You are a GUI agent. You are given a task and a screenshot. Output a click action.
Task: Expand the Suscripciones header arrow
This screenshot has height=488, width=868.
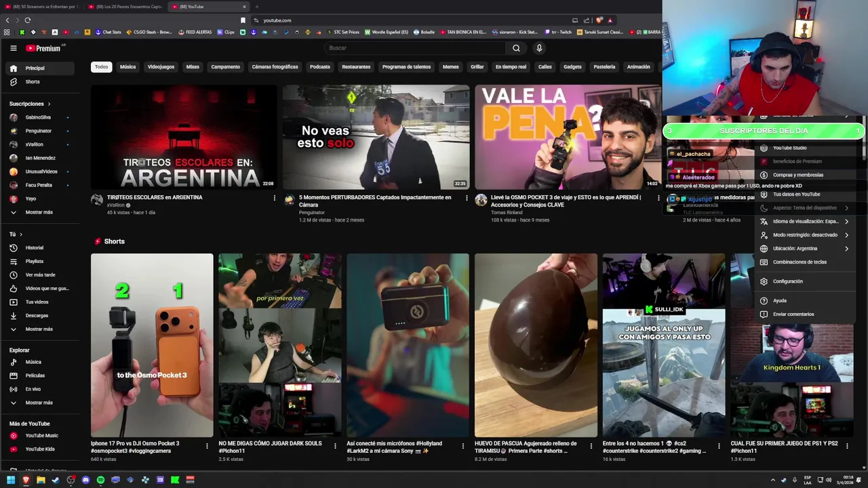coord(49,104)
